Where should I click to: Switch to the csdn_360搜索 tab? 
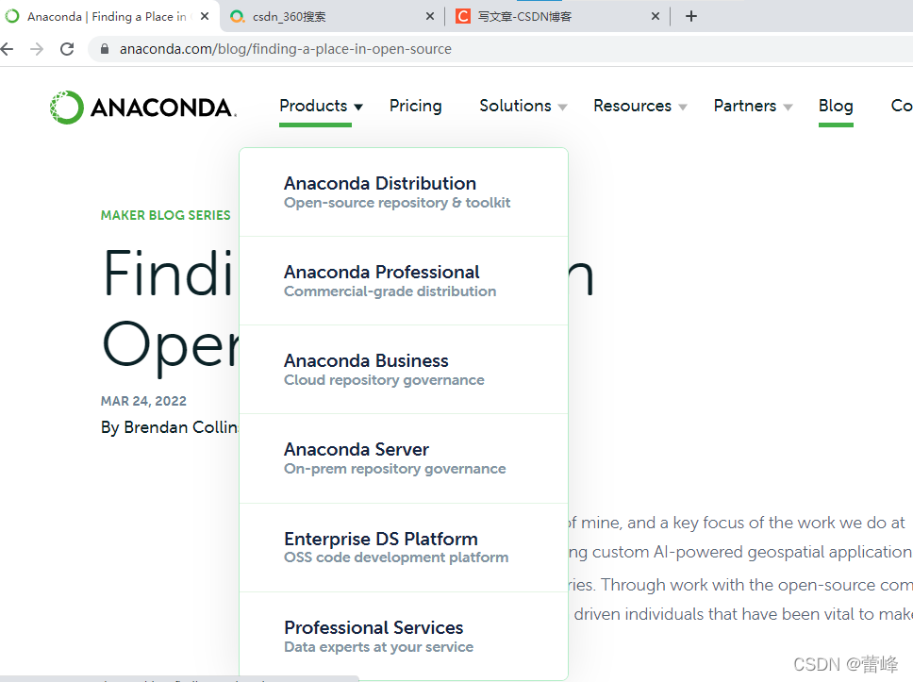pyautogui.click(x=332, y=16)
